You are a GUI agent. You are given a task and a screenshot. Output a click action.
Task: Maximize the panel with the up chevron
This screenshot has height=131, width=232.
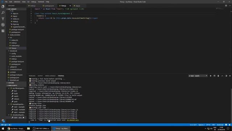[x=222, y=76]
